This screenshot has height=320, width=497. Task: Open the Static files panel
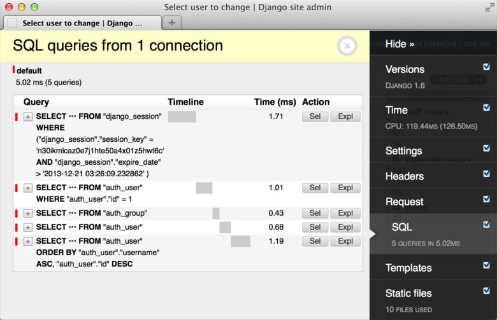(x=408, y=293)
